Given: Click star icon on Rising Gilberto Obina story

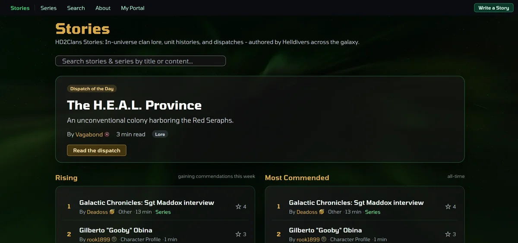Looking at the screenshot, I should click(x=238, y=234).
